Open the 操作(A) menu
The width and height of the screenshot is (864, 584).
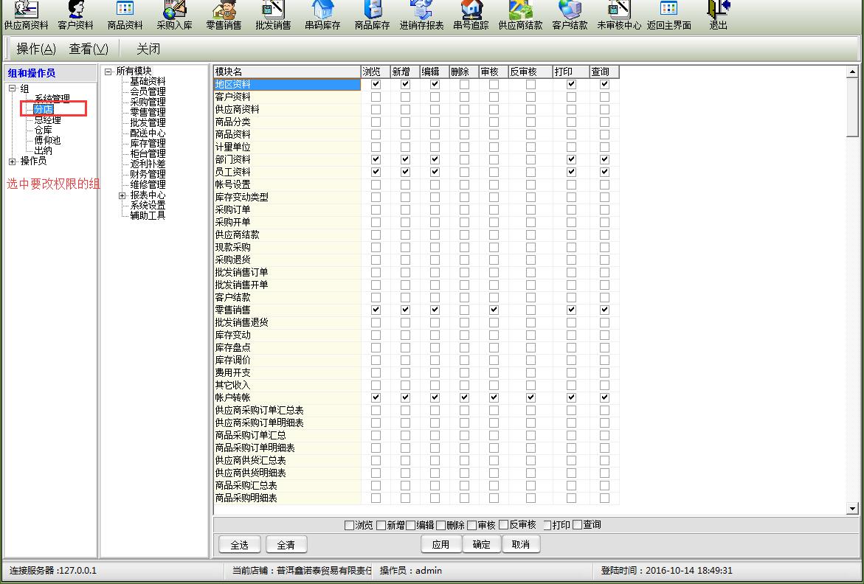(36, 49)
